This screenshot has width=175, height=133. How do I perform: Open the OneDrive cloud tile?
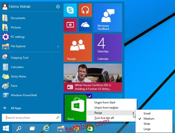[x=85, y=25]
